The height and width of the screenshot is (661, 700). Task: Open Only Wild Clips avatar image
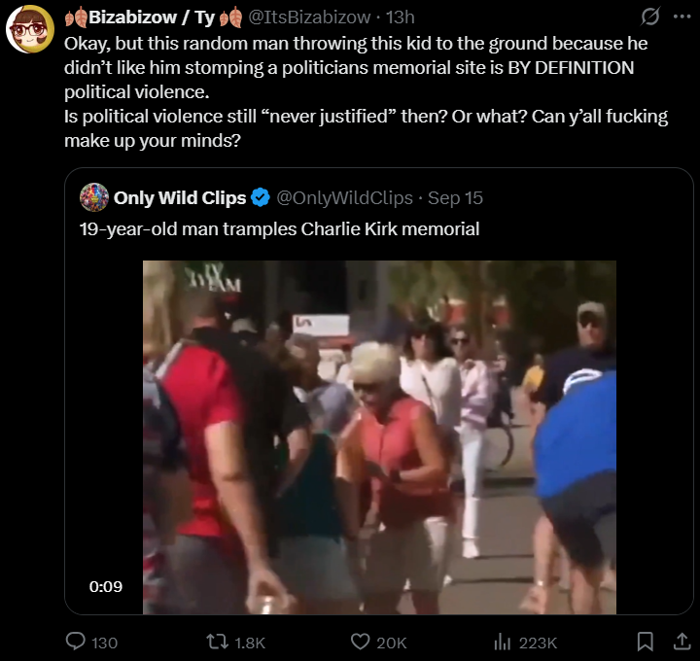point(94,197)
